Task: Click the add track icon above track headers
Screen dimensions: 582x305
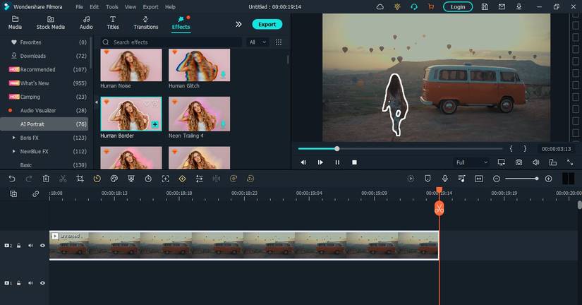Action: click(13, 194)
